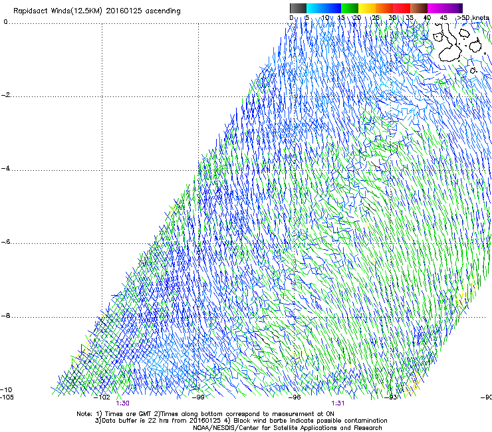Click the "20" legend scale label

(x=358, y=18)
